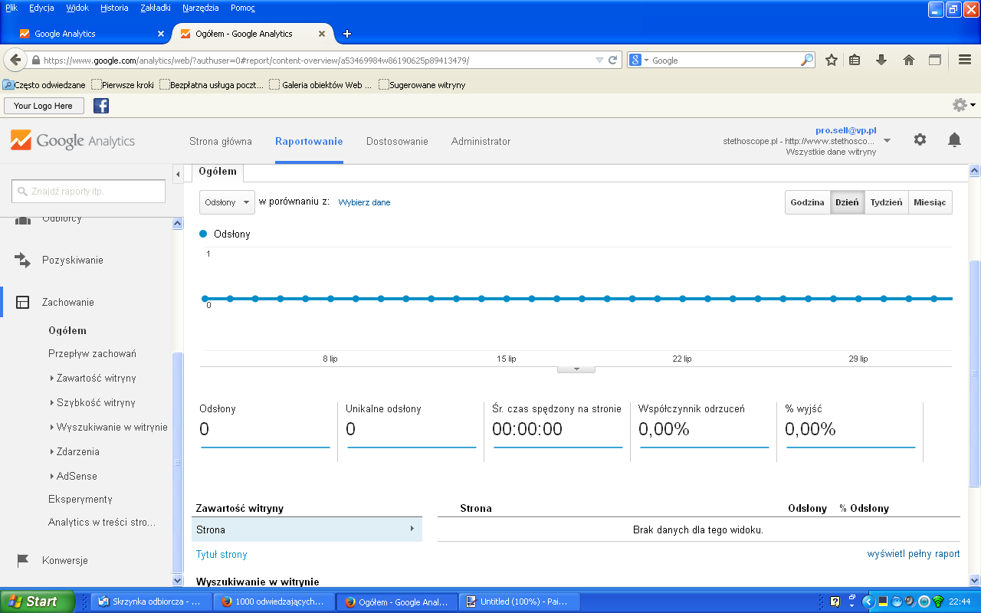The height and width of the screenshot is (613, 981).
Task: Click the tab groups window icon
Action: (x=935, y=60)
